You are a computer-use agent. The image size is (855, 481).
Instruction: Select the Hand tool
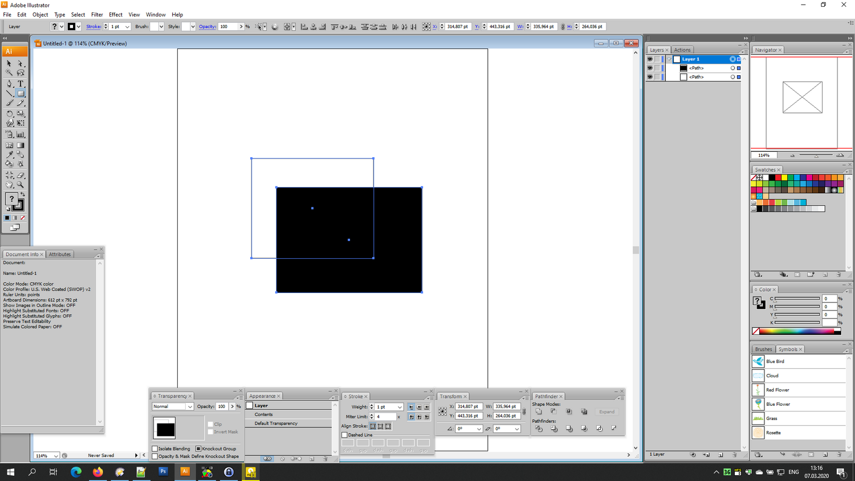coord(9,185)
